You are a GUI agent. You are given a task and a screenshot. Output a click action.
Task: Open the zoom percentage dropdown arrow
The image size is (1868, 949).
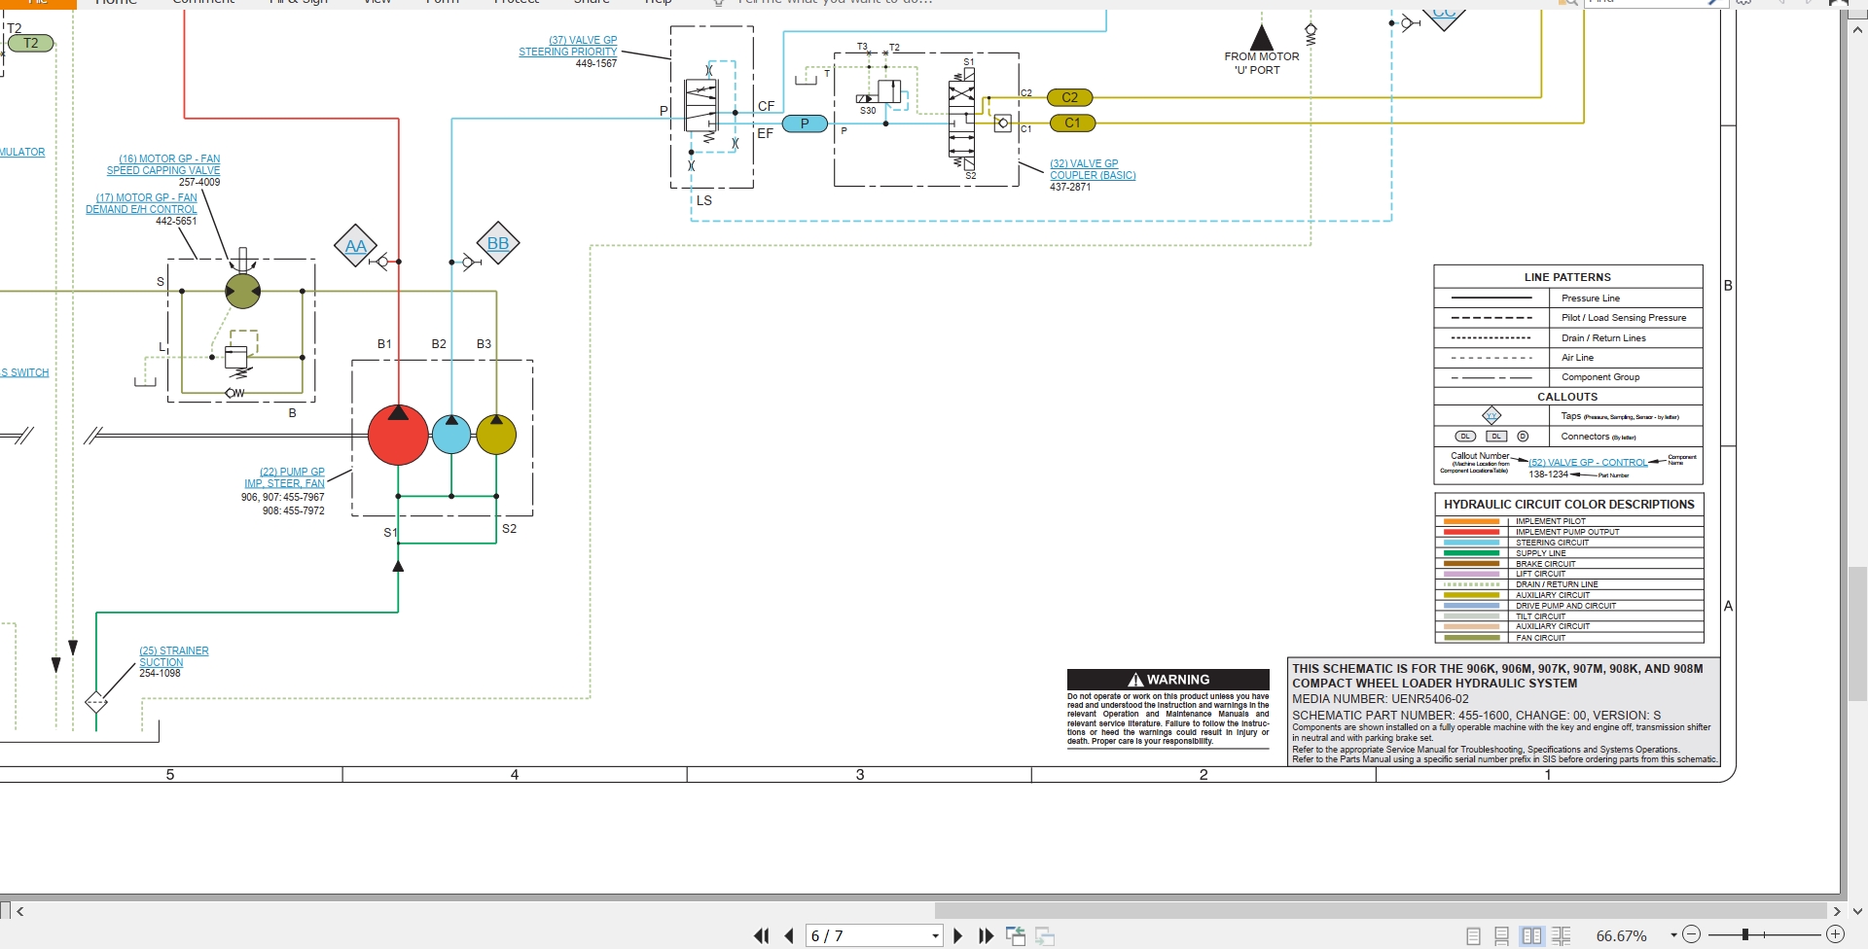(x=1673, y=935)
